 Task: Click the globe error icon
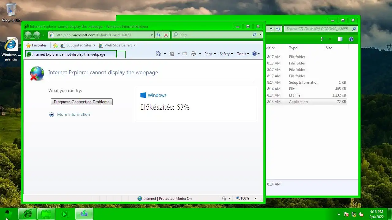pyautogui.click(x=37, y=73)
